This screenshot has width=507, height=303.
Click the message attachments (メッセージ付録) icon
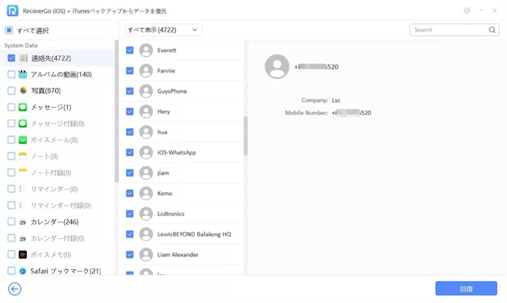(23, 123)
